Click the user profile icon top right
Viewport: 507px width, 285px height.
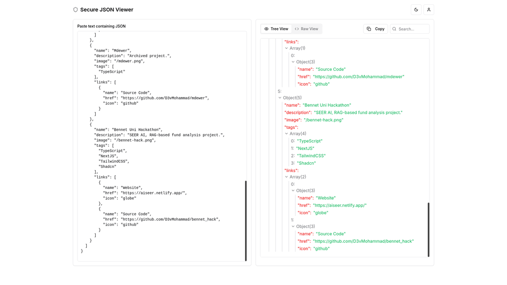point(429,9)
